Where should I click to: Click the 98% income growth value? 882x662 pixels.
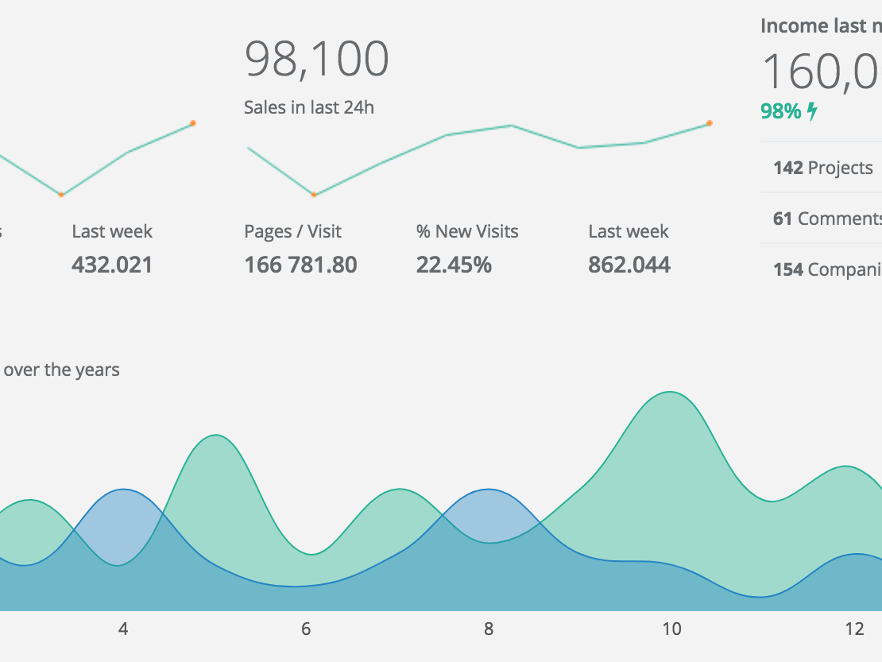(781, 110)
